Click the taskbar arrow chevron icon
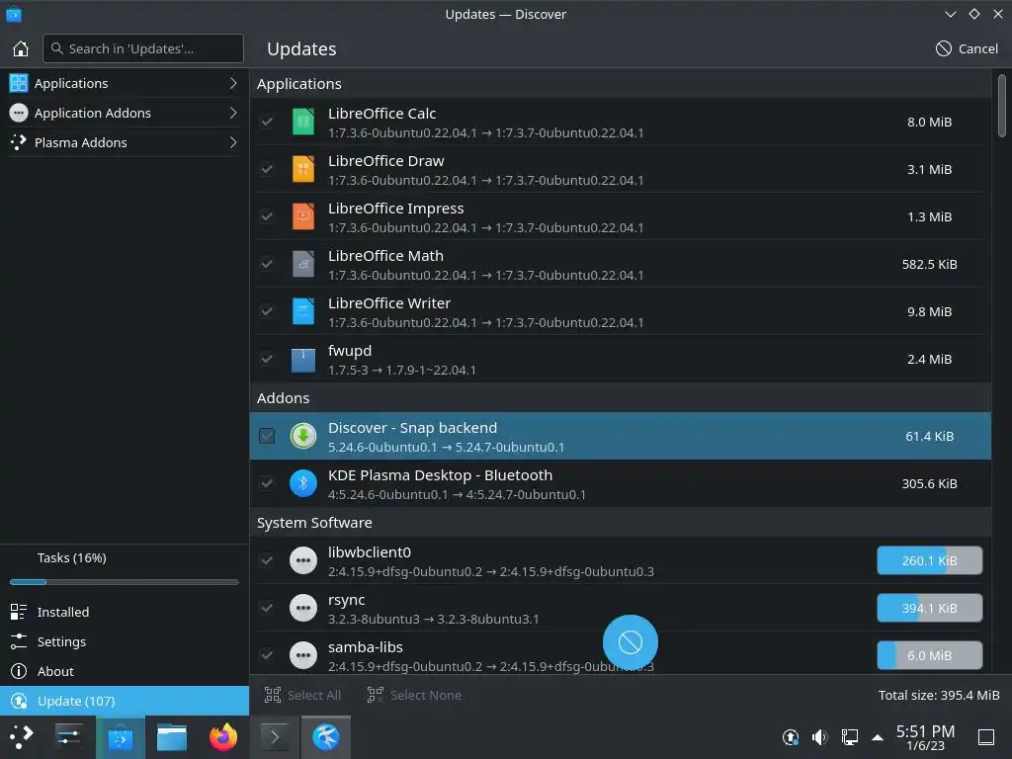The height and width of the screenshot is (759, 1012). (275, 736)
